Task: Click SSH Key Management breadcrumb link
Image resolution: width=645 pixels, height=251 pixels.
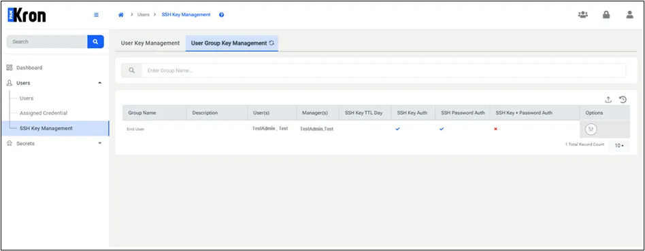Action: pyautogui.click(x=186, y=15)
